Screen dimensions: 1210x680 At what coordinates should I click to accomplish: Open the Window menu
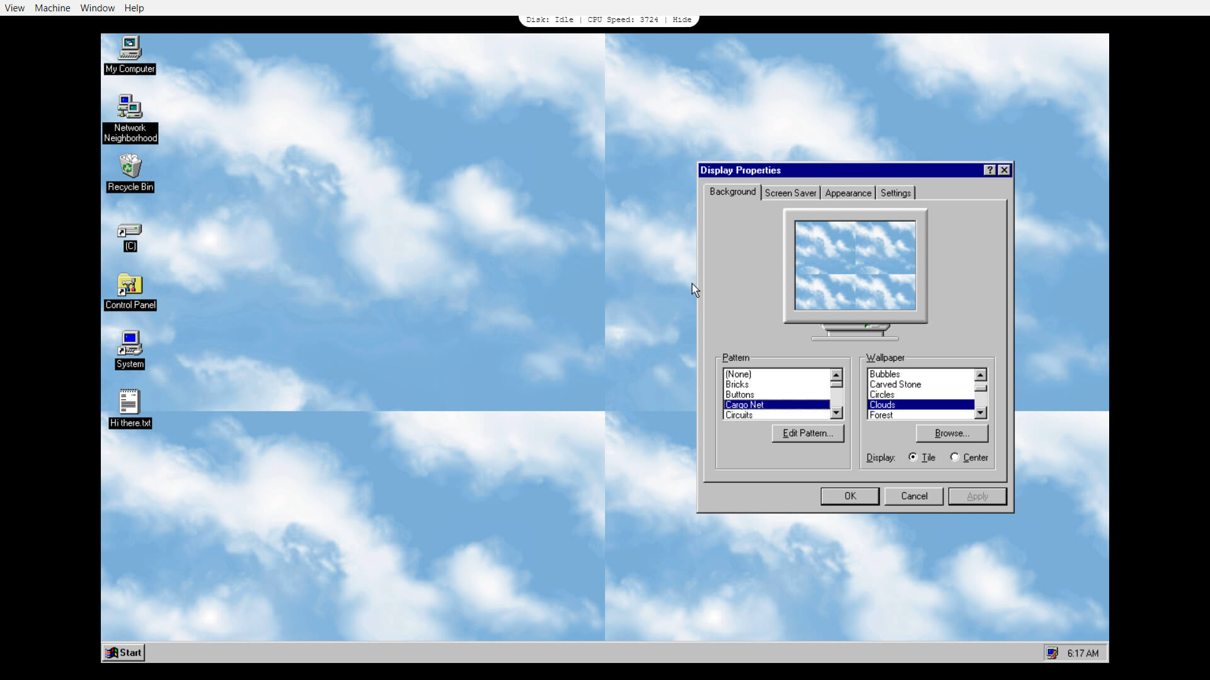[97, 8]
